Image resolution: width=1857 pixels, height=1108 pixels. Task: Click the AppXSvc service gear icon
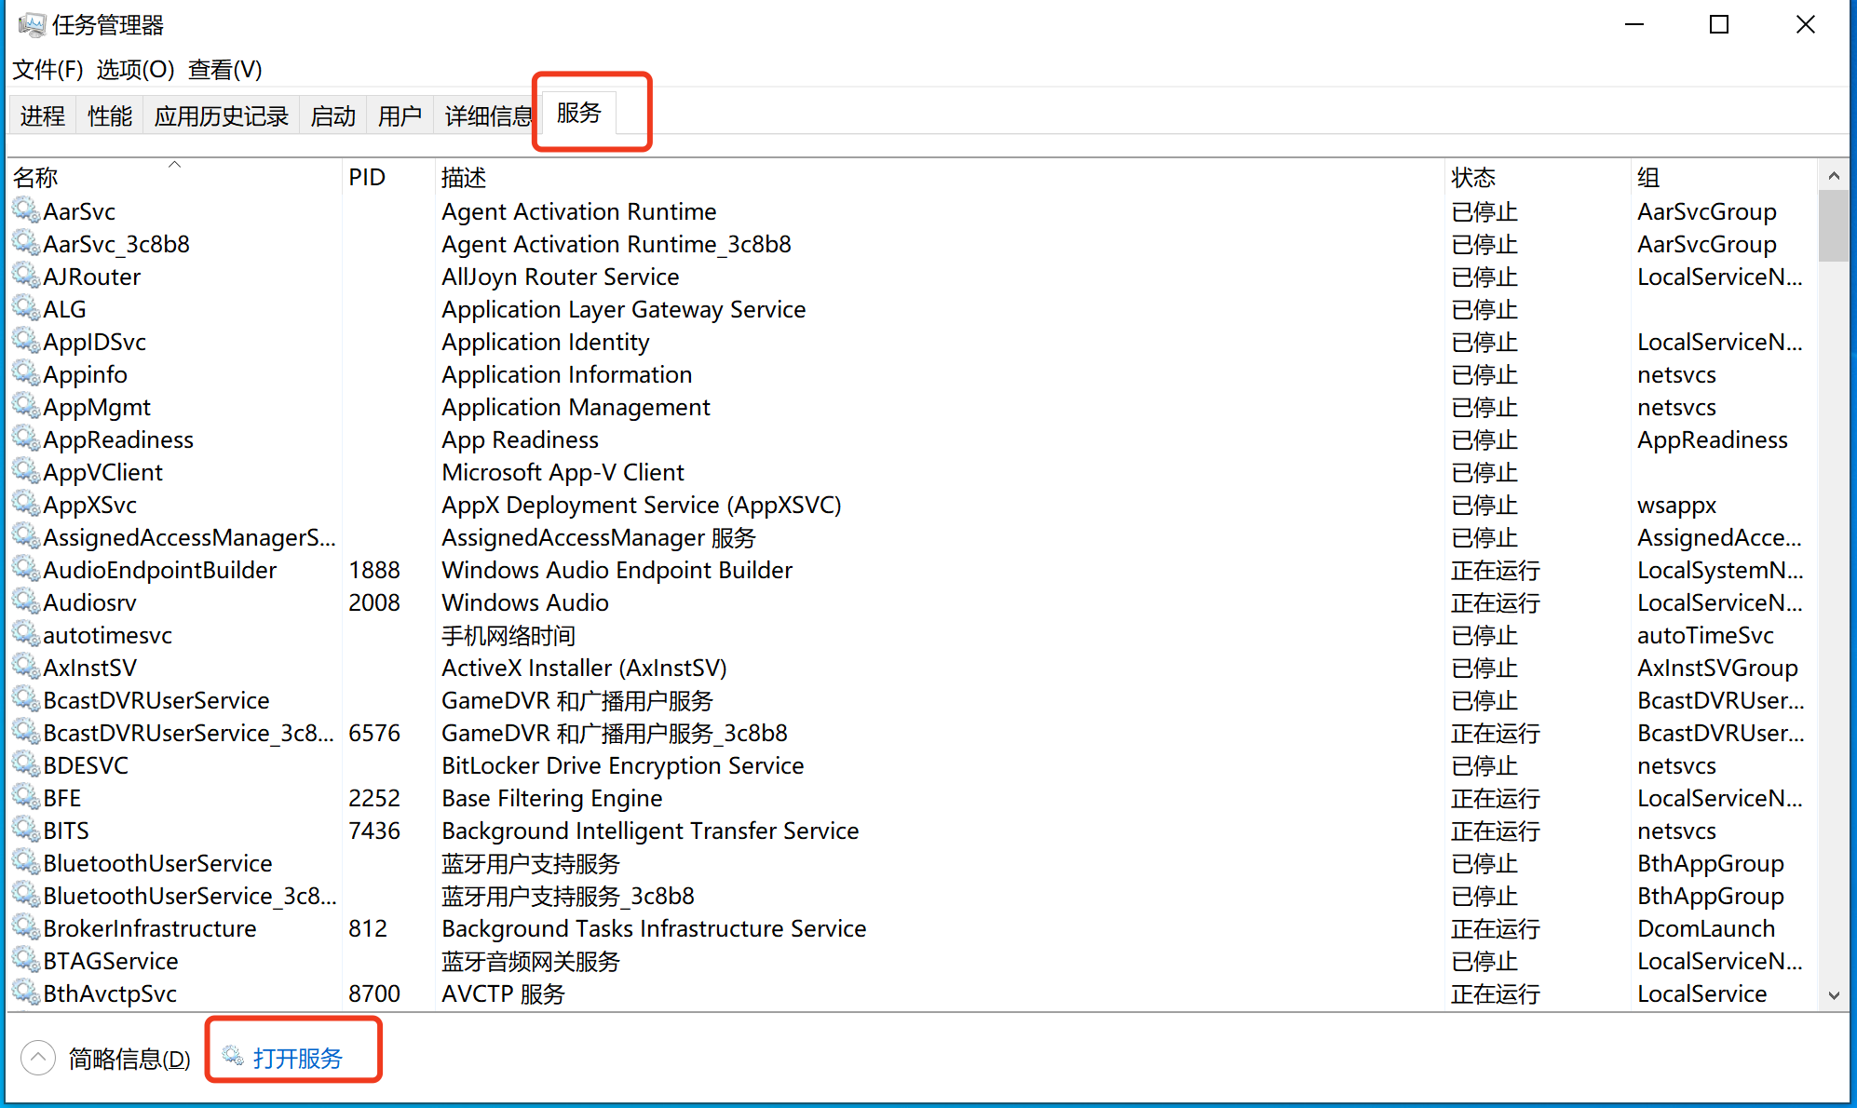pyautogui.click(x=25, y=505)
